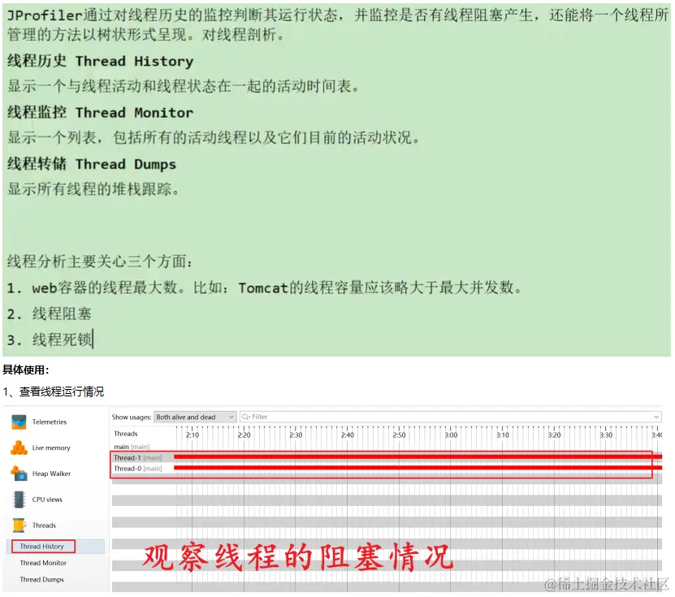Select the Heap Walker label in the sidebar
Screen dimensions: 675x597
[51, 474]
